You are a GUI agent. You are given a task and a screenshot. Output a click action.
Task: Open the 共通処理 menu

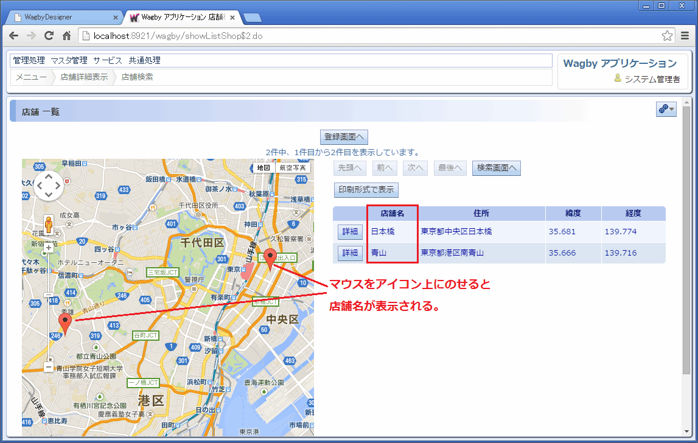pyautogui.click(x=145, y=61)
